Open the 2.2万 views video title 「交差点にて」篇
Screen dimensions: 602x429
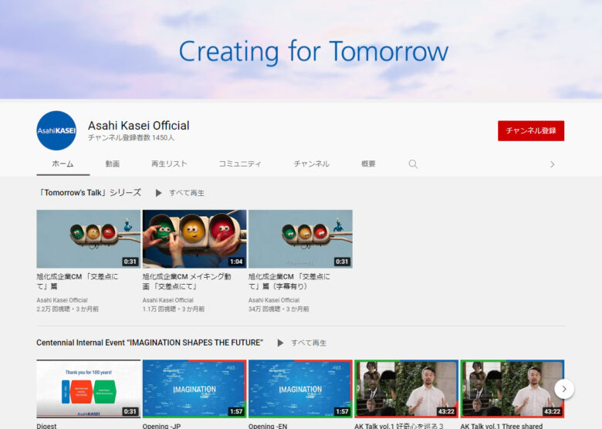tap(77, 282)
